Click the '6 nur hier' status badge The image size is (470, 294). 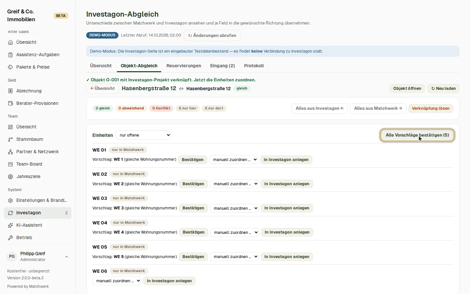[188, 108]
